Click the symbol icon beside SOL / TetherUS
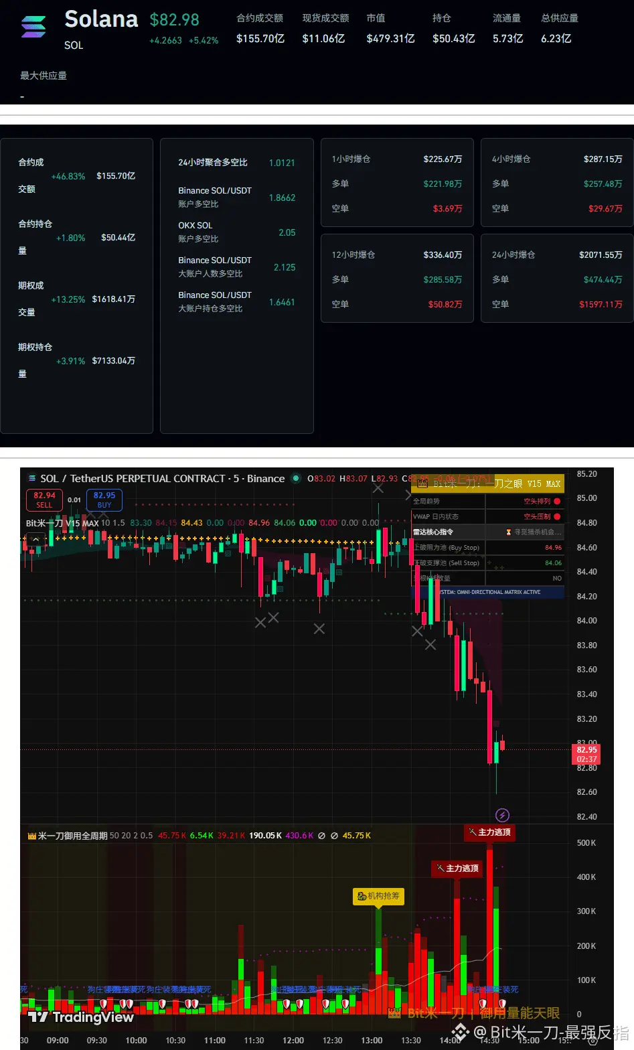The image size is (634, 1050). (31, 479)
